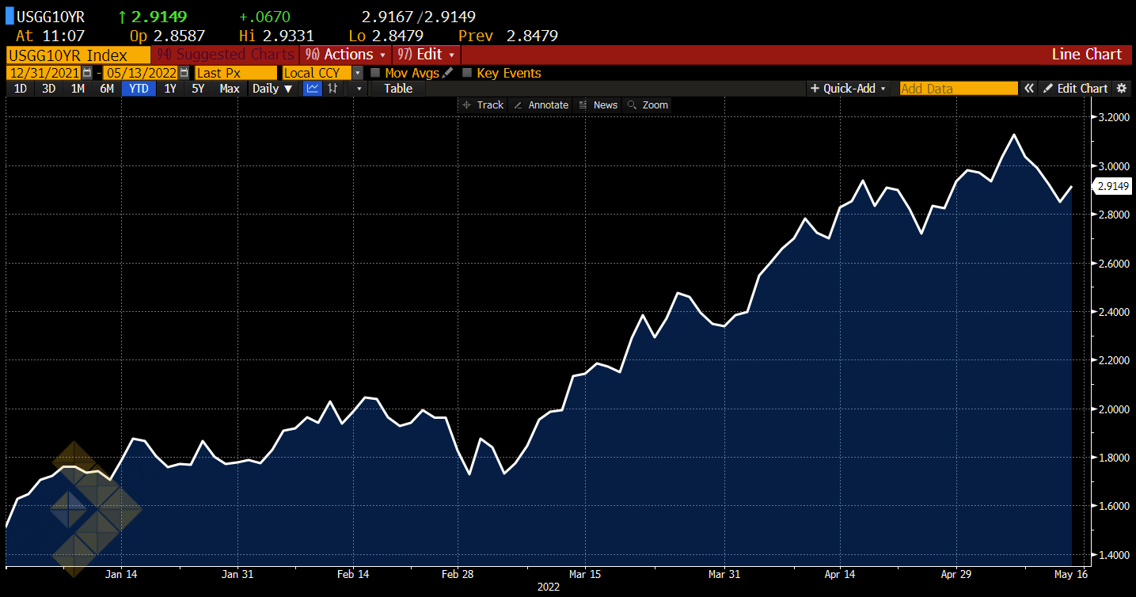Collapse panel with double chevron icon
Screen dimensions: 1136x597
[x=1028, y=89]
